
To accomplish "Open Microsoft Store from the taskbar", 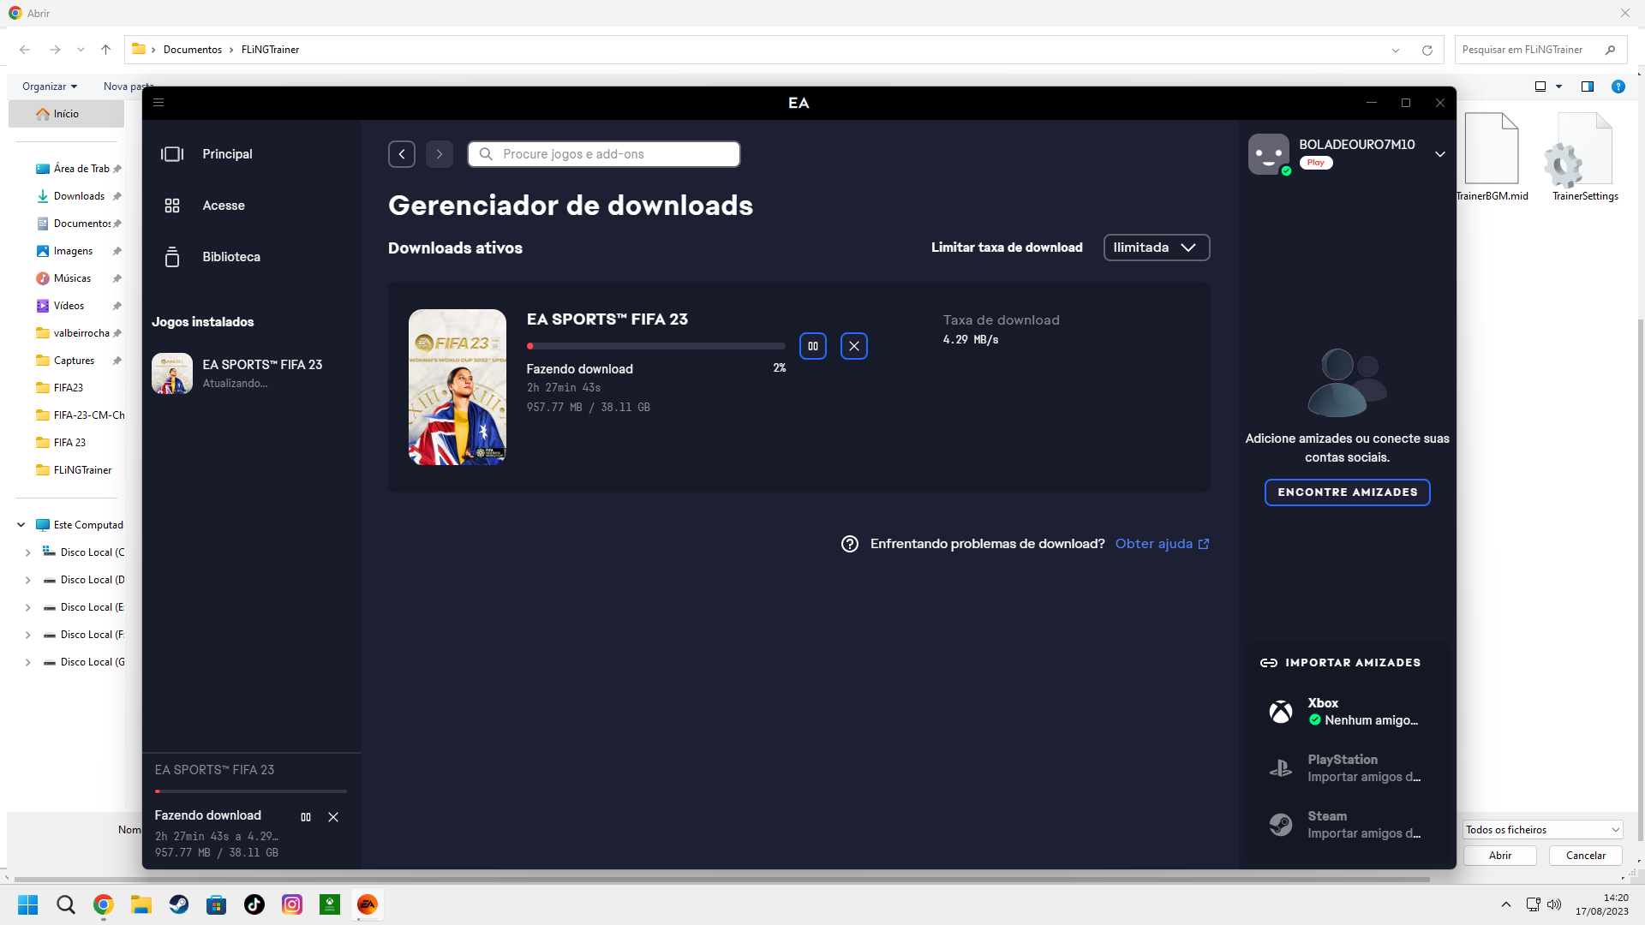I will tap(217, 904).
